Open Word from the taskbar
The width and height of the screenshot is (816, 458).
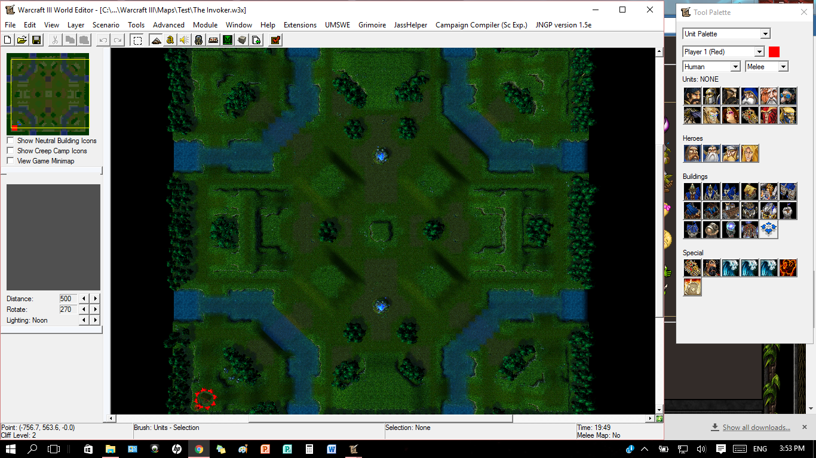[x=331, y=448]
